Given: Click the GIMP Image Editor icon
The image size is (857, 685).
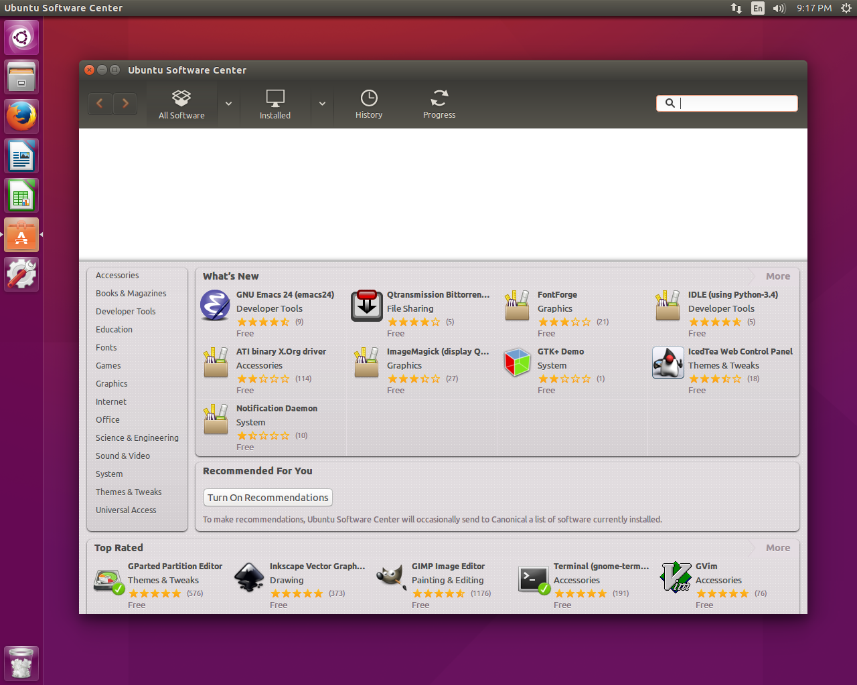Looking at the screenshot, I should pos(392,577).
